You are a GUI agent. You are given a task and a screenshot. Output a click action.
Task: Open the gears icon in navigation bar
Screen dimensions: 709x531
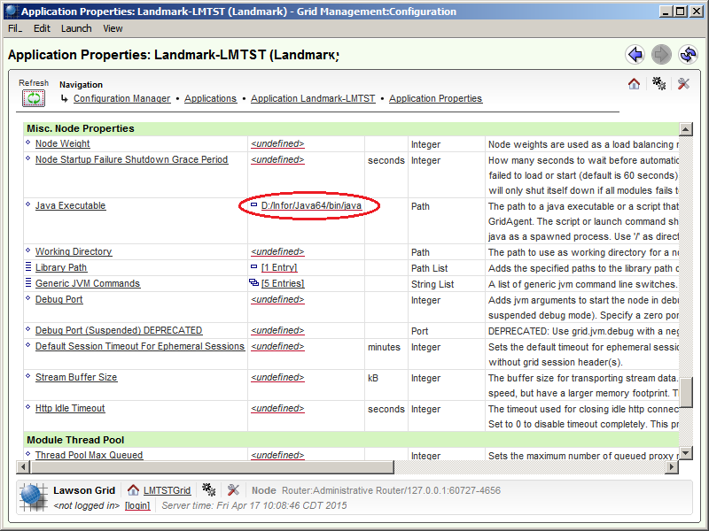658,84
